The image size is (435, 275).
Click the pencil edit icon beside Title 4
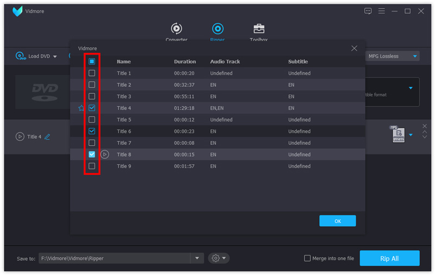coord(47,137)
